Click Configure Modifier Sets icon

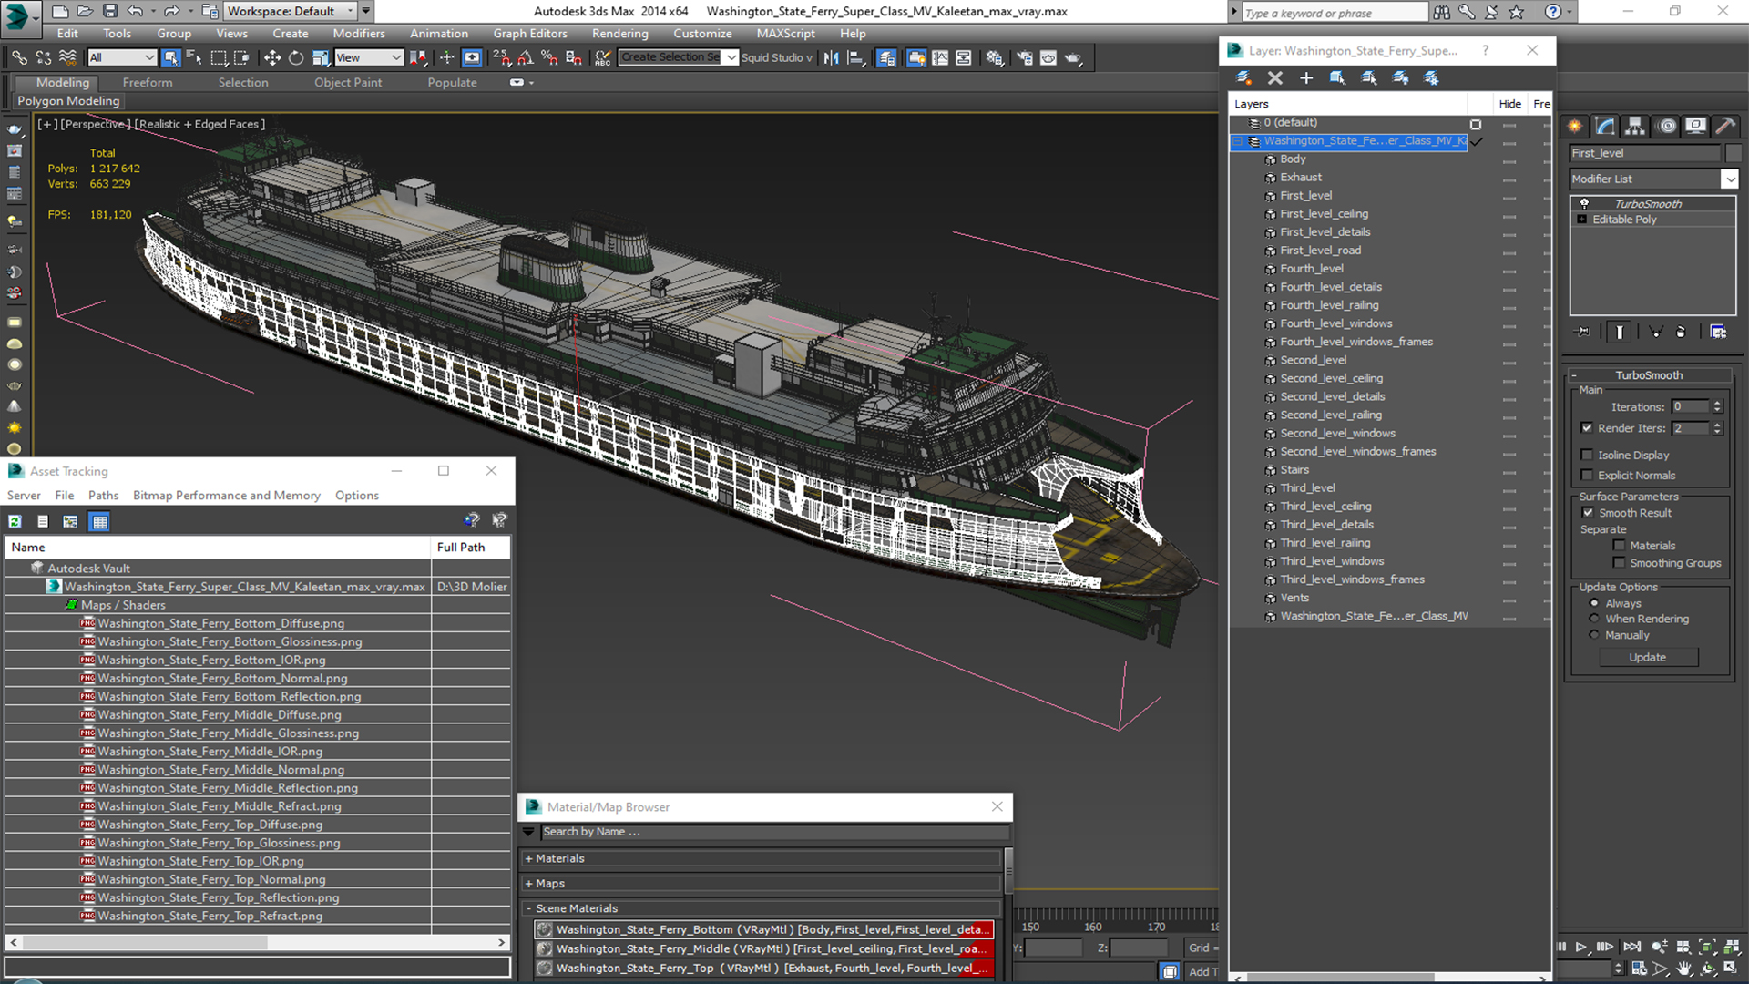pyautogui.click(x=1718, y=332)
